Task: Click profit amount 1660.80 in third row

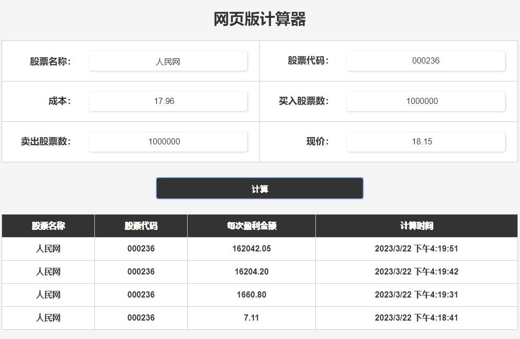Action: [251, 294]
